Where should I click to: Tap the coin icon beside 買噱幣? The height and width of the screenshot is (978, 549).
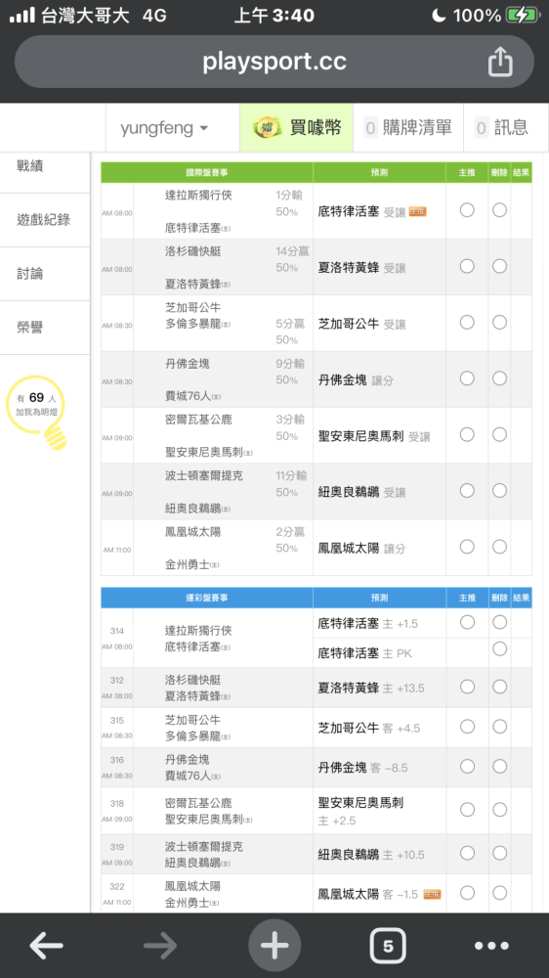tap(268, 128)
